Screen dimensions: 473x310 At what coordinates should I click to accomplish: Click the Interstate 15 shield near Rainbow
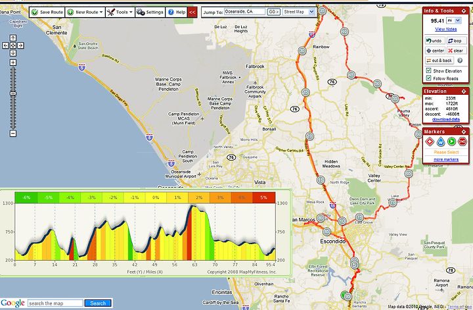(x=312, y=35)
